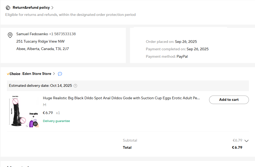The height and width of the screenshot is (167, 255).
Task: Expand the Subtotal breakdown chevron
Action: [247, 141]
